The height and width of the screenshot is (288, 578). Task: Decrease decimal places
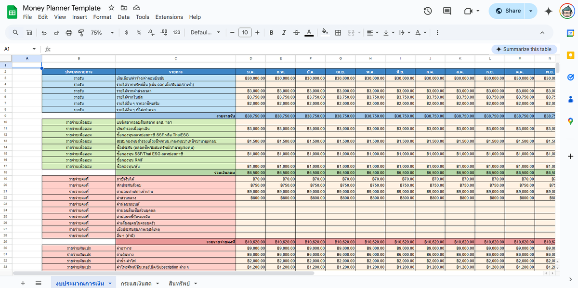coord(151,33)
